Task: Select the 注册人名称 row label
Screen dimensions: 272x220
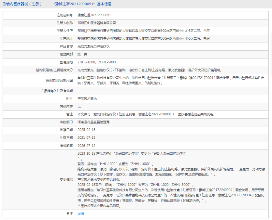Action: click(65, 23)
